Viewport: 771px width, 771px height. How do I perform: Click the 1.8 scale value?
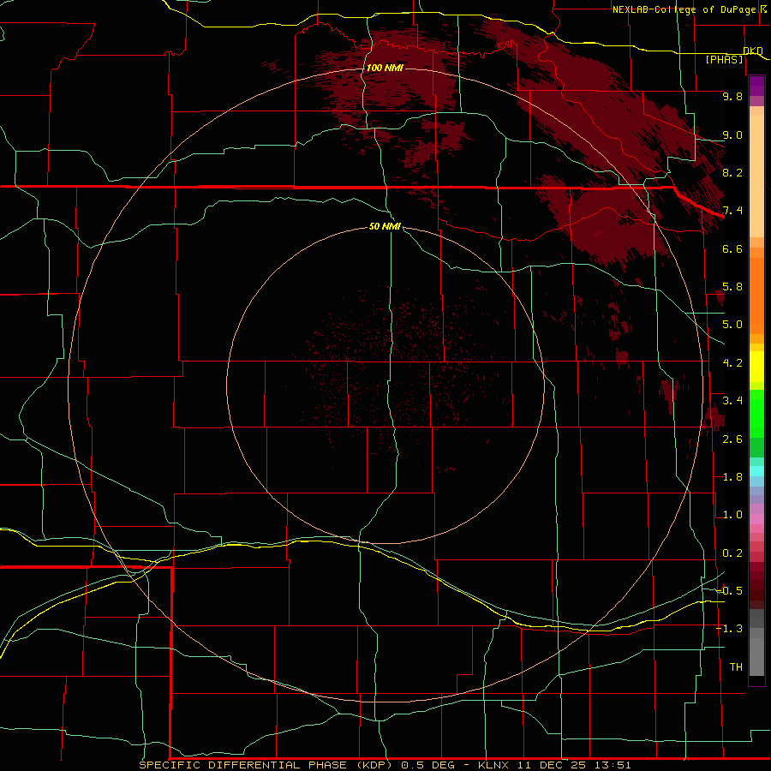point(732,477)
